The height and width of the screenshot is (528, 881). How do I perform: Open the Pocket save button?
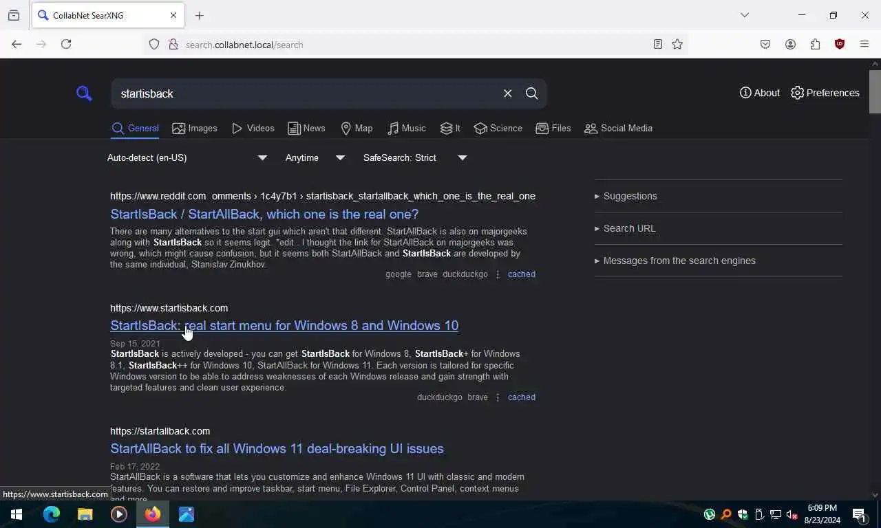765,44
